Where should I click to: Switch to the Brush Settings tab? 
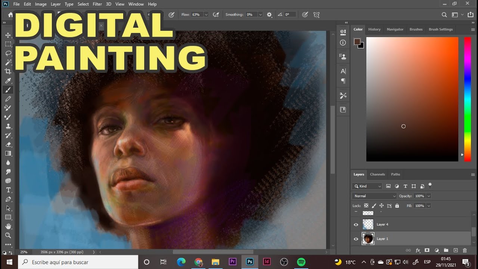[x=441, y=29]
